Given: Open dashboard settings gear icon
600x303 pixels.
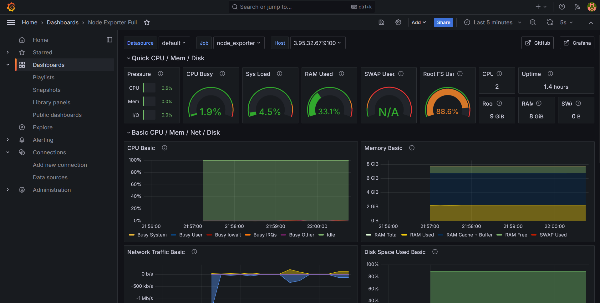Looking at the screenshot, I should point(398,22).
